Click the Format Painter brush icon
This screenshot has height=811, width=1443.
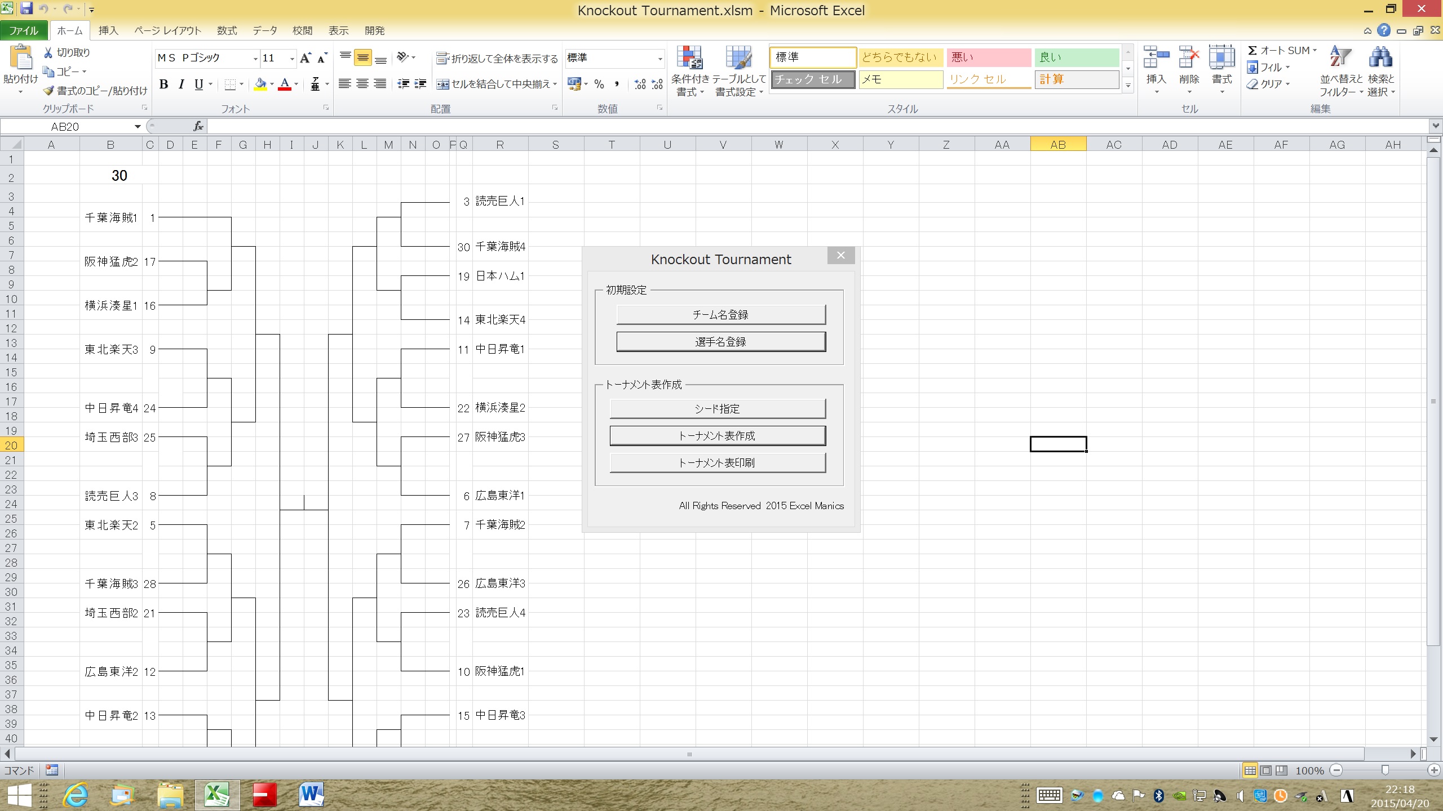pyautogui.click(x=50, y=91)
